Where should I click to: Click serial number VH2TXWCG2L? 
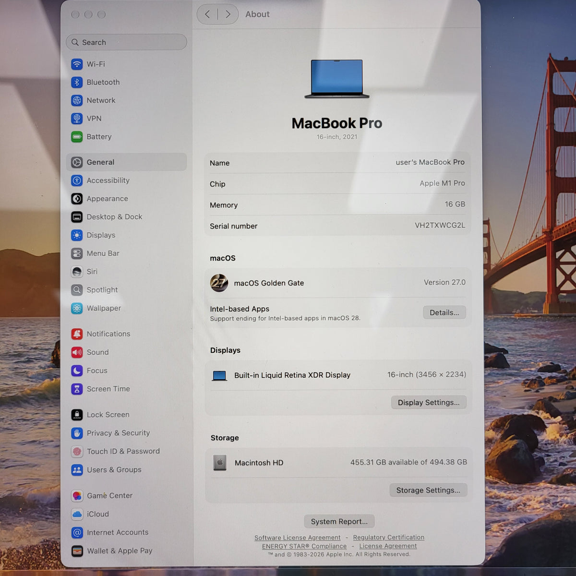point(440,225)
